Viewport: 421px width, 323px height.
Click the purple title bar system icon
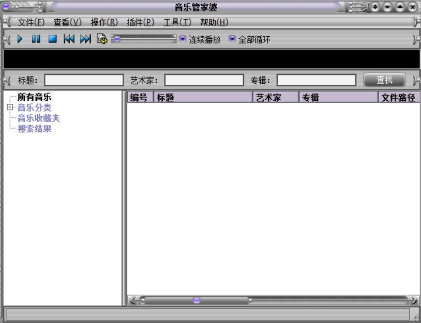tap(6, 6)
